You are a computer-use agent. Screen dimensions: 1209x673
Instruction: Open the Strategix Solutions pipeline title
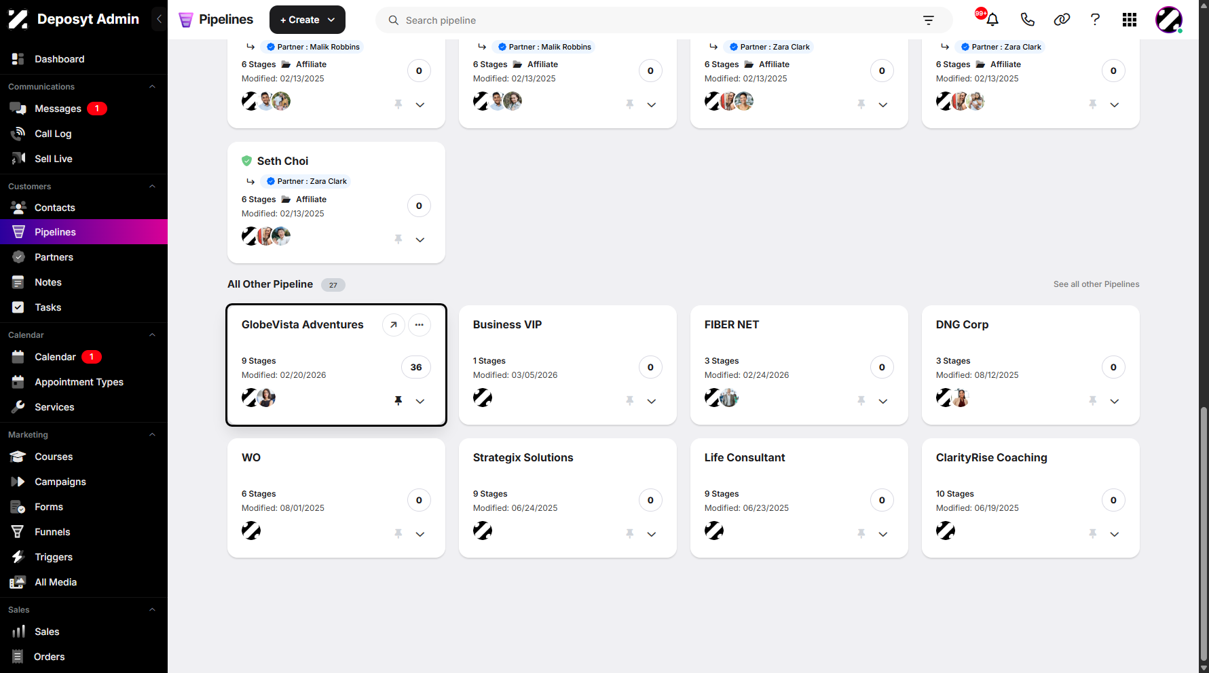pyautogui.click(x=523, y=458)
